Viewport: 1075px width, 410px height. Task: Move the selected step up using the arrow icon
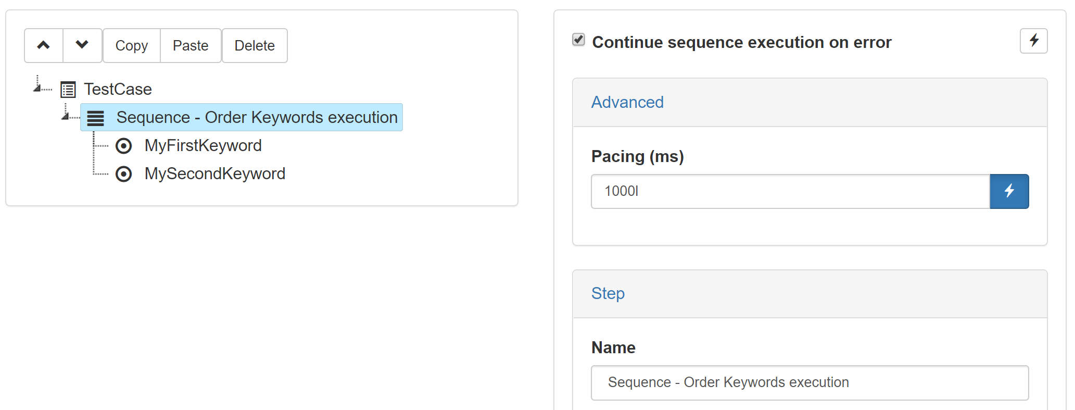tap(43, 45)
